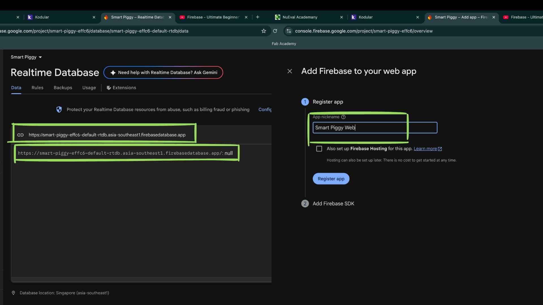
Task: Switch to the Rules tab
Action: [x=37, y=88]
